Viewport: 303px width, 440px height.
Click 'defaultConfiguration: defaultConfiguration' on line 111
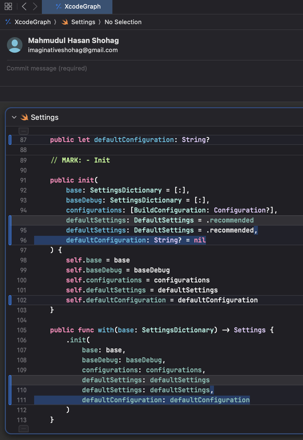(166, 400)
